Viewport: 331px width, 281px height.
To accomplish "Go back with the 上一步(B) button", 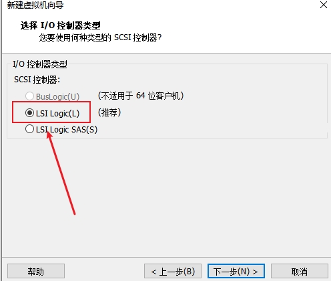I will pos(173,271).
